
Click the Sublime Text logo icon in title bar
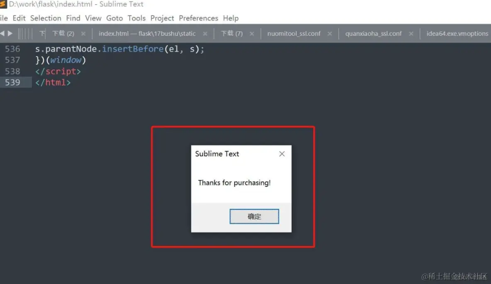3,4
